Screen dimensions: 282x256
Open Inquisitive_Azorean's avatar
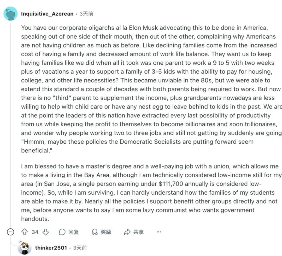(10, 14)
